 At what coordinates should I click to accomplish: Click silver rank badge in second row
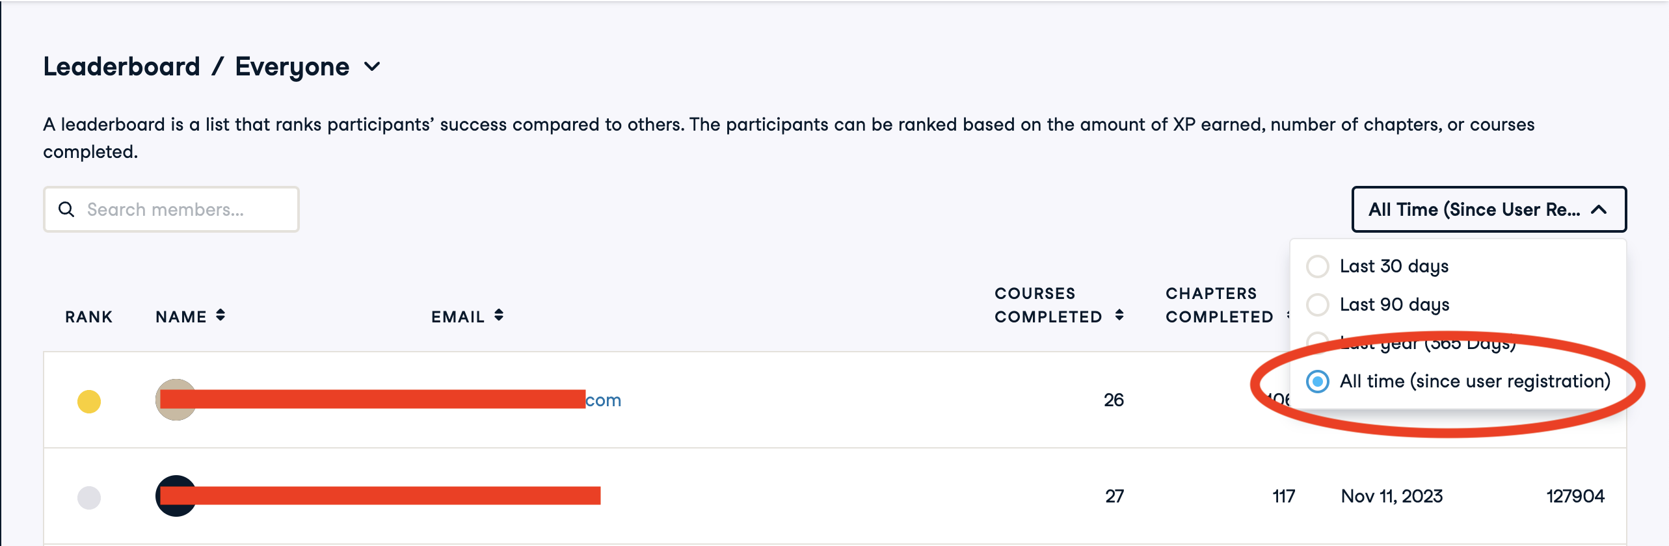click(x=89, y=497)
